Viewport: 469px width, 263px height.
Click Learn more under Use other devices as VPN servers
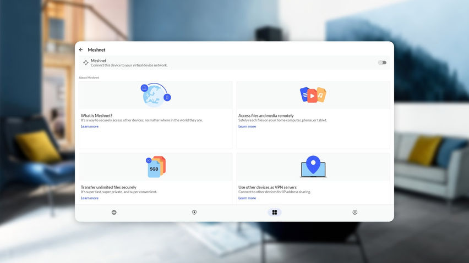247,198
